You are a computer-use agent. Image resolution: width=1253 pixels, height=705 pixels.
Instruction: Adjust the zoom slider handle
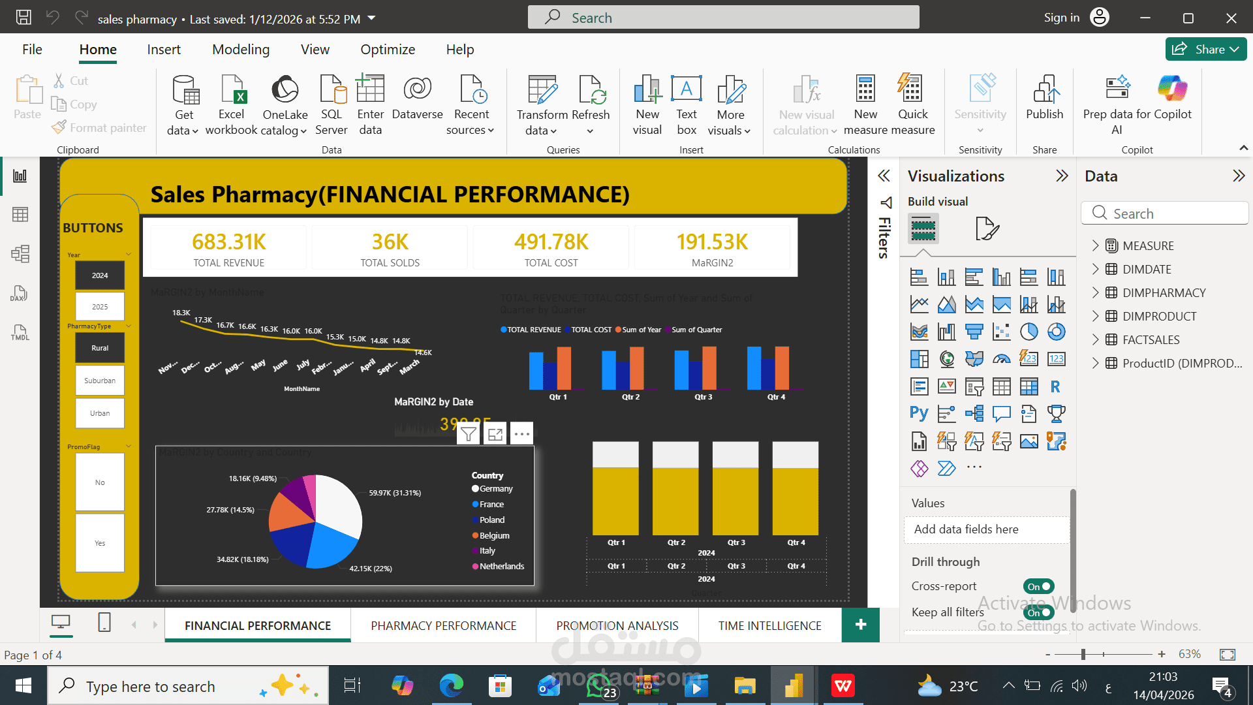point(1083,654)
